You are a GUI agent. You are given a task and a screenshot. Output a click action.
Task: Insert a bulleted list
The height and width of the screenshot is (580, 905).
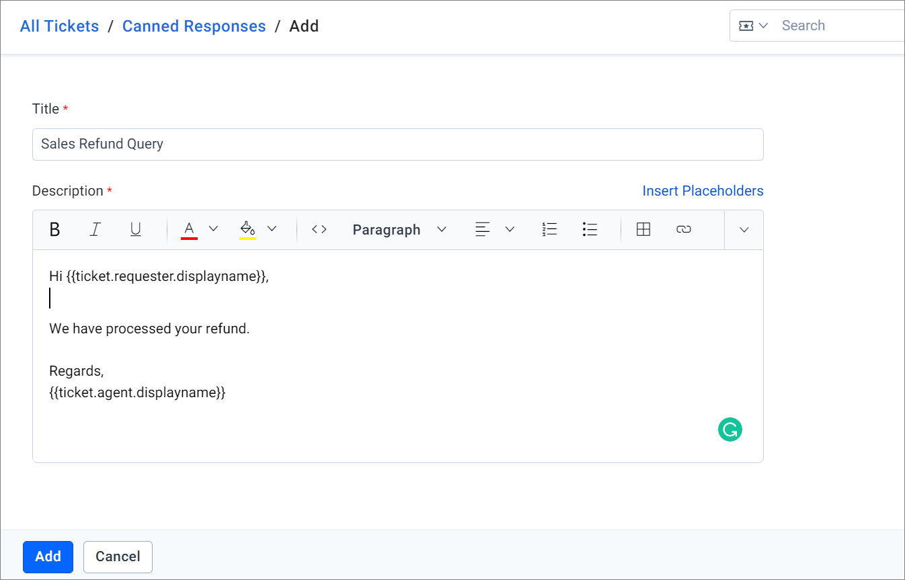click(590, 230)
